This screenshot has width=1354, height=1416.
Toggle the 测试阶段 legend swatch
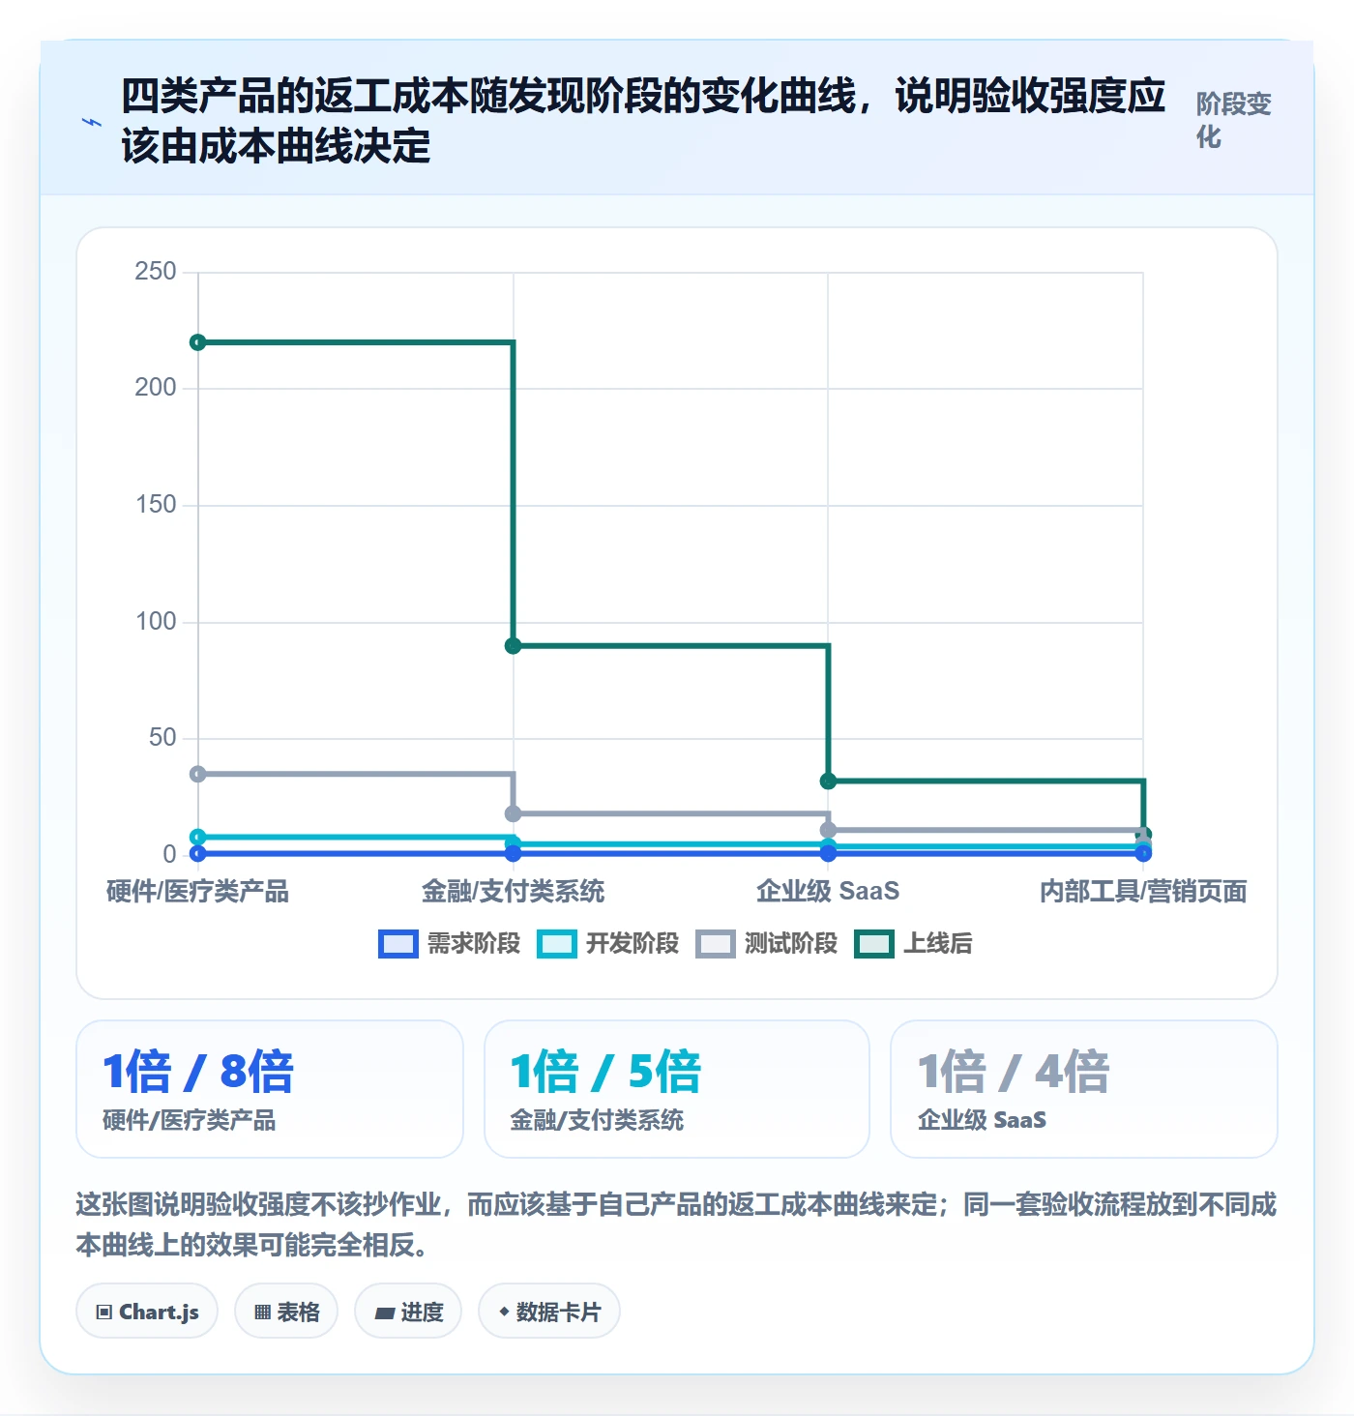pyautogui.click(x=716, y=944)
